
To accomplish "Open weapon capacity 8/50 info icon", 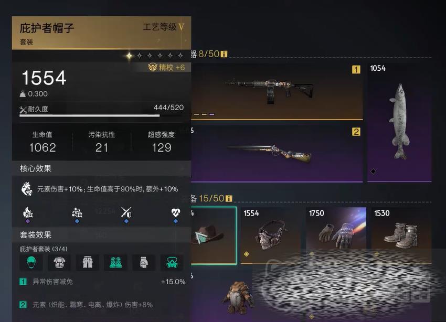I will (x=224, y=54).
